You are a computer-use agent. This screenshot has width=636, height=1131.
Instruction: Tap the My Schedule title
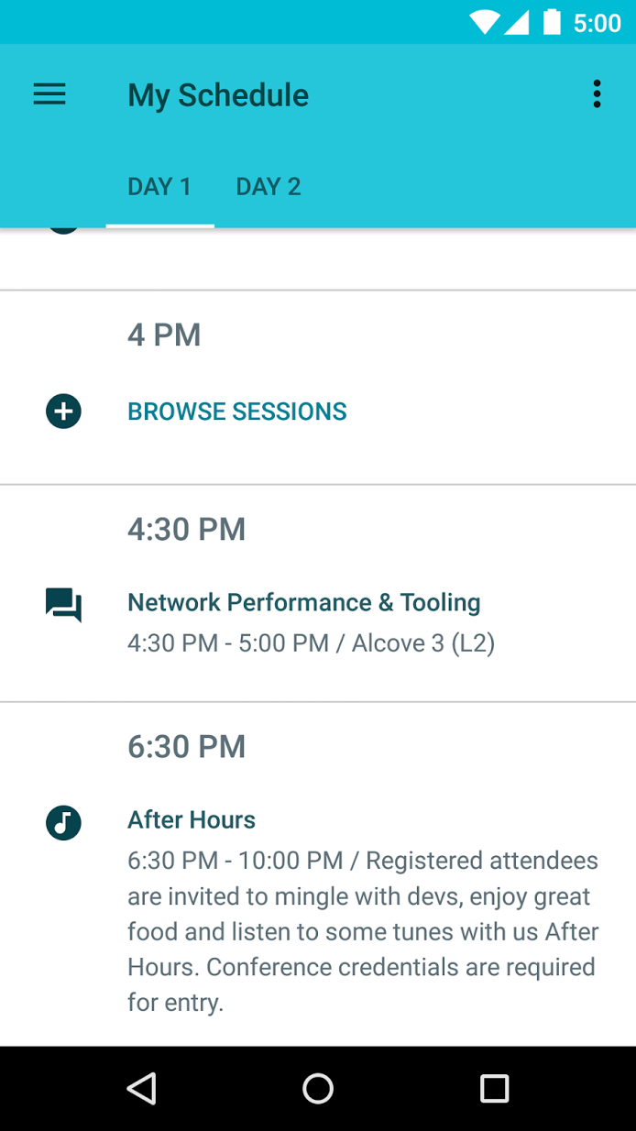coord(218,95)
